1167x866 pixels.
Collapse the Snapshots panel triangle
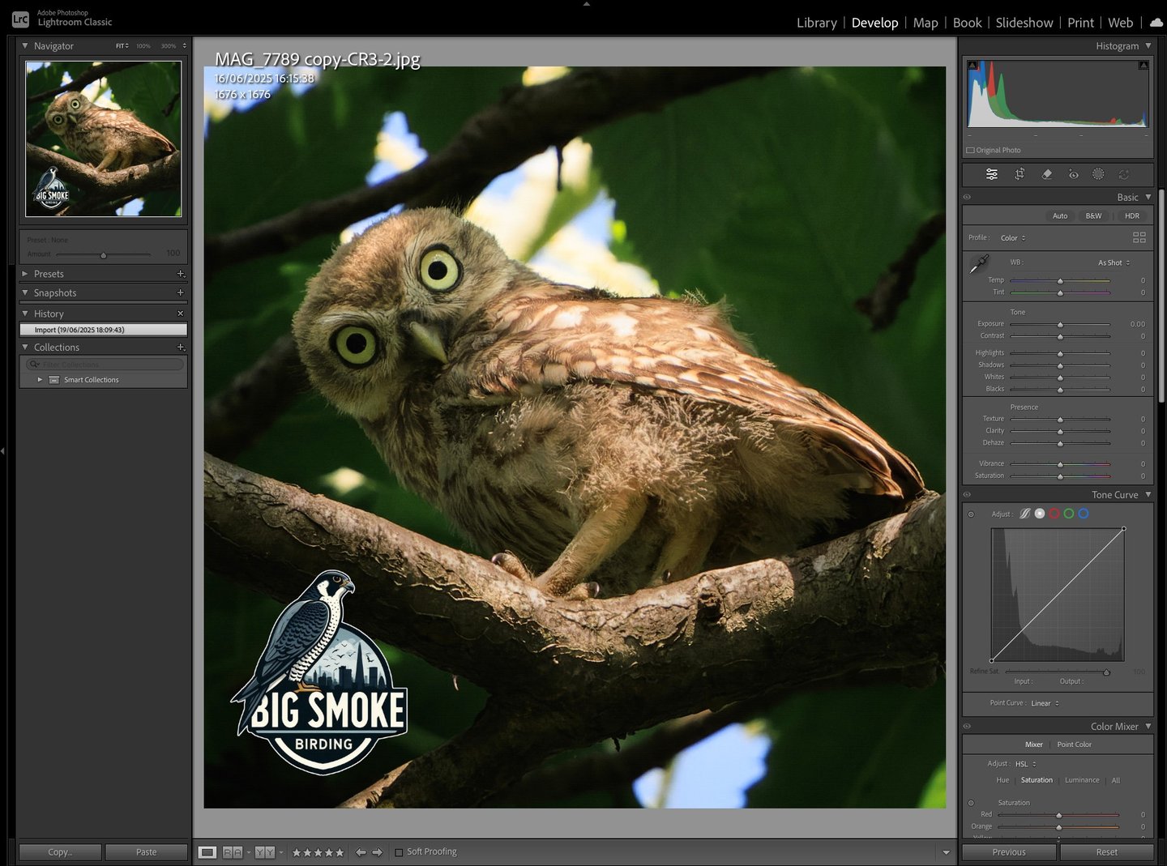click(25, 292)
